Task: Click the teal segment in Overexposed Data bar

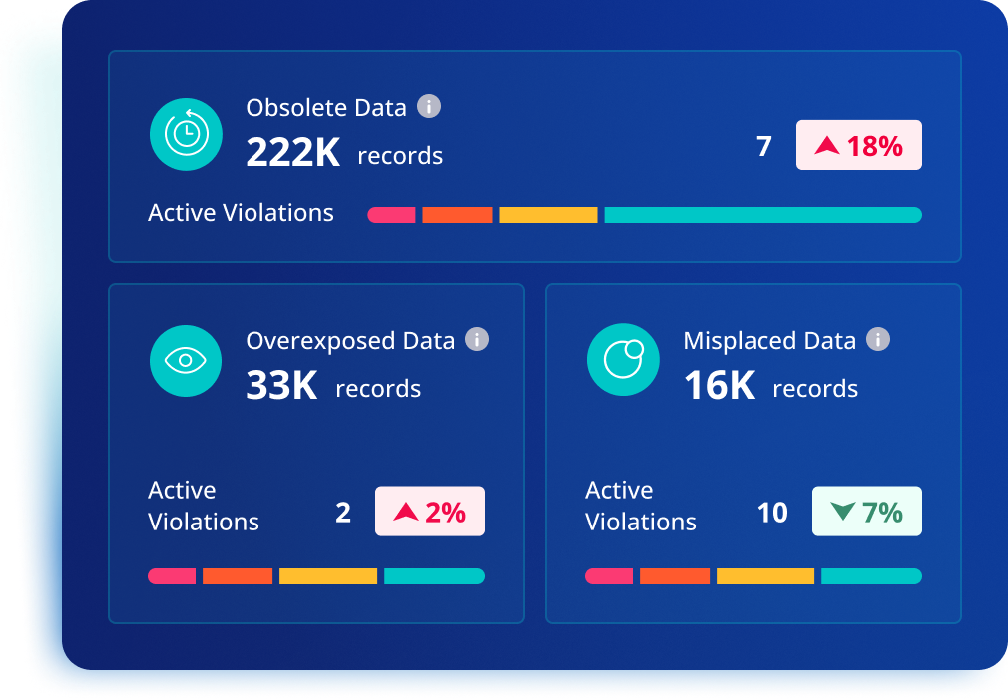Action: tap(434, 576)
